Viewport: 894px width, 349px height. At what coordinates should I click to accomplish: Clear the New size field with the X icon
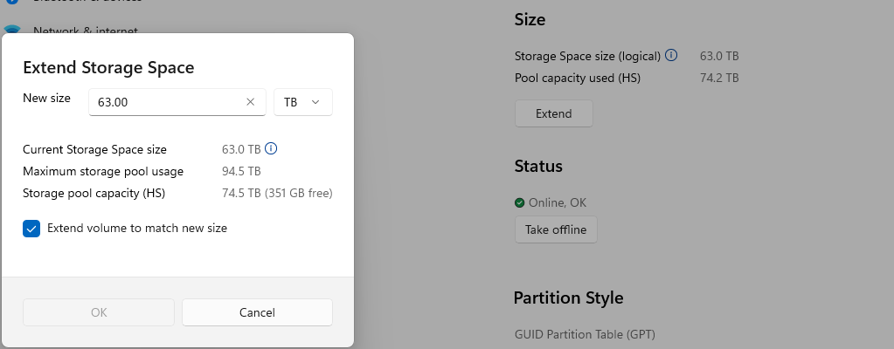click(x=251, y=102)
